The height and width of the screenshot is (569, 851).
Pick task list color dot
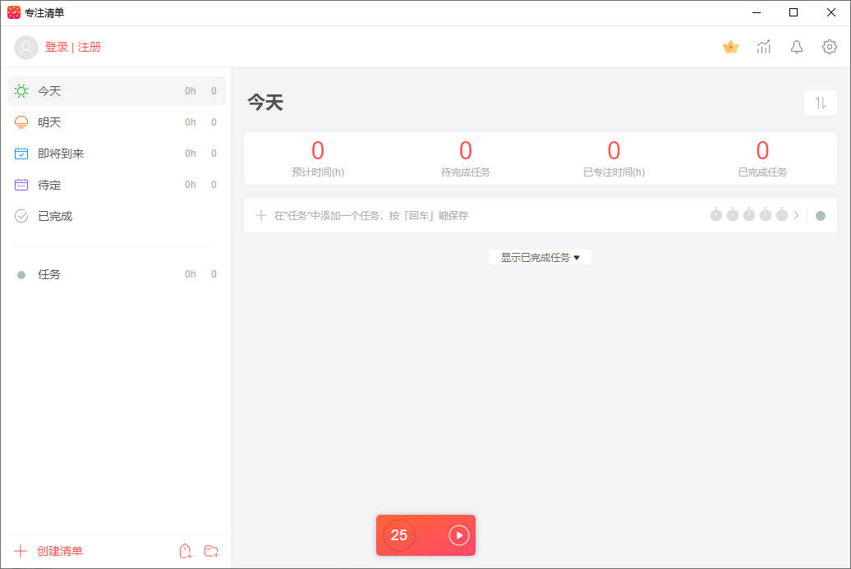(820, 216)
